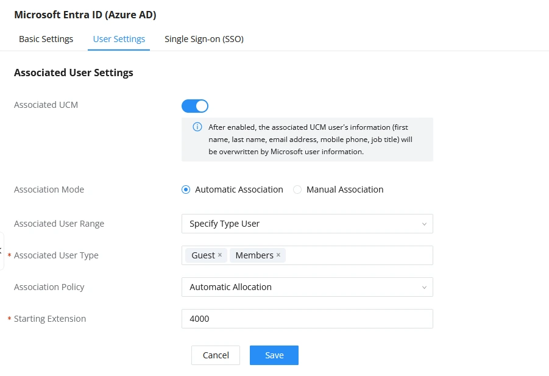Viewport: 549px width, 376px height.
Task: Remove the Guest tag
Action: (220, 255)
